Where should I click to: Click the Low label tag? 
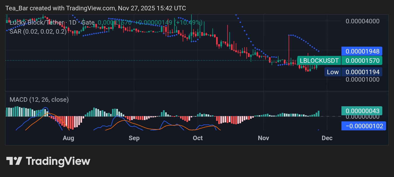click(333, 72)
